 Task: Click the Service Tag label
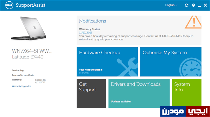pyautogui.click(x=18, y=70)
